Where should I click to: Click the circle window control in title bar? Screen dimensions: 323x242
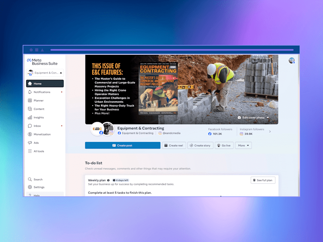31,50
